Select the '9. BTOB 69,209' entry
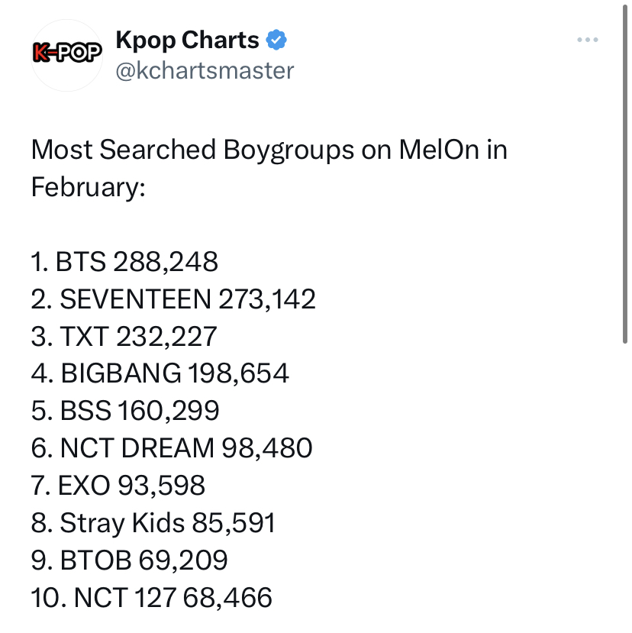The height and width of the screenshot is (633, 632). click(x=129, y=560)
